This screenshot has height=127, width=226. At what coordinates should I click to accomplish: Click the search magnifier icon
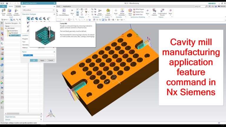(206, 6)
